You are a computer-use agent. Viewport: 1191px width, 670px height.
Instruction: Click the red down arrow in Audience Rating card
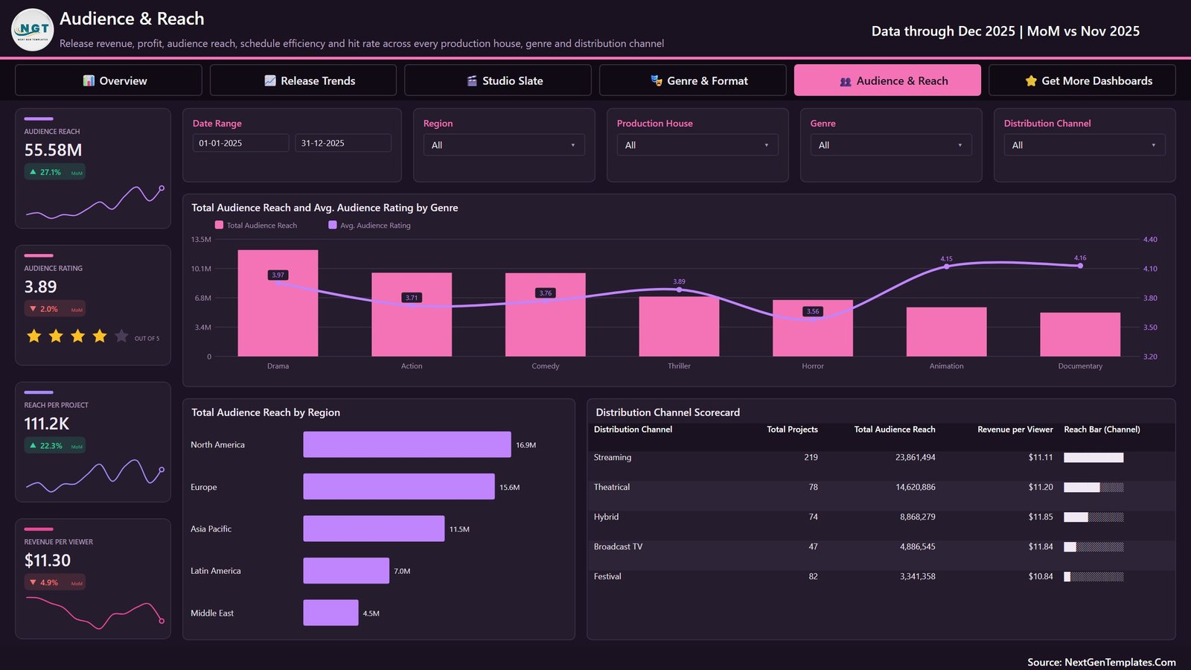[x=33, y=309]
